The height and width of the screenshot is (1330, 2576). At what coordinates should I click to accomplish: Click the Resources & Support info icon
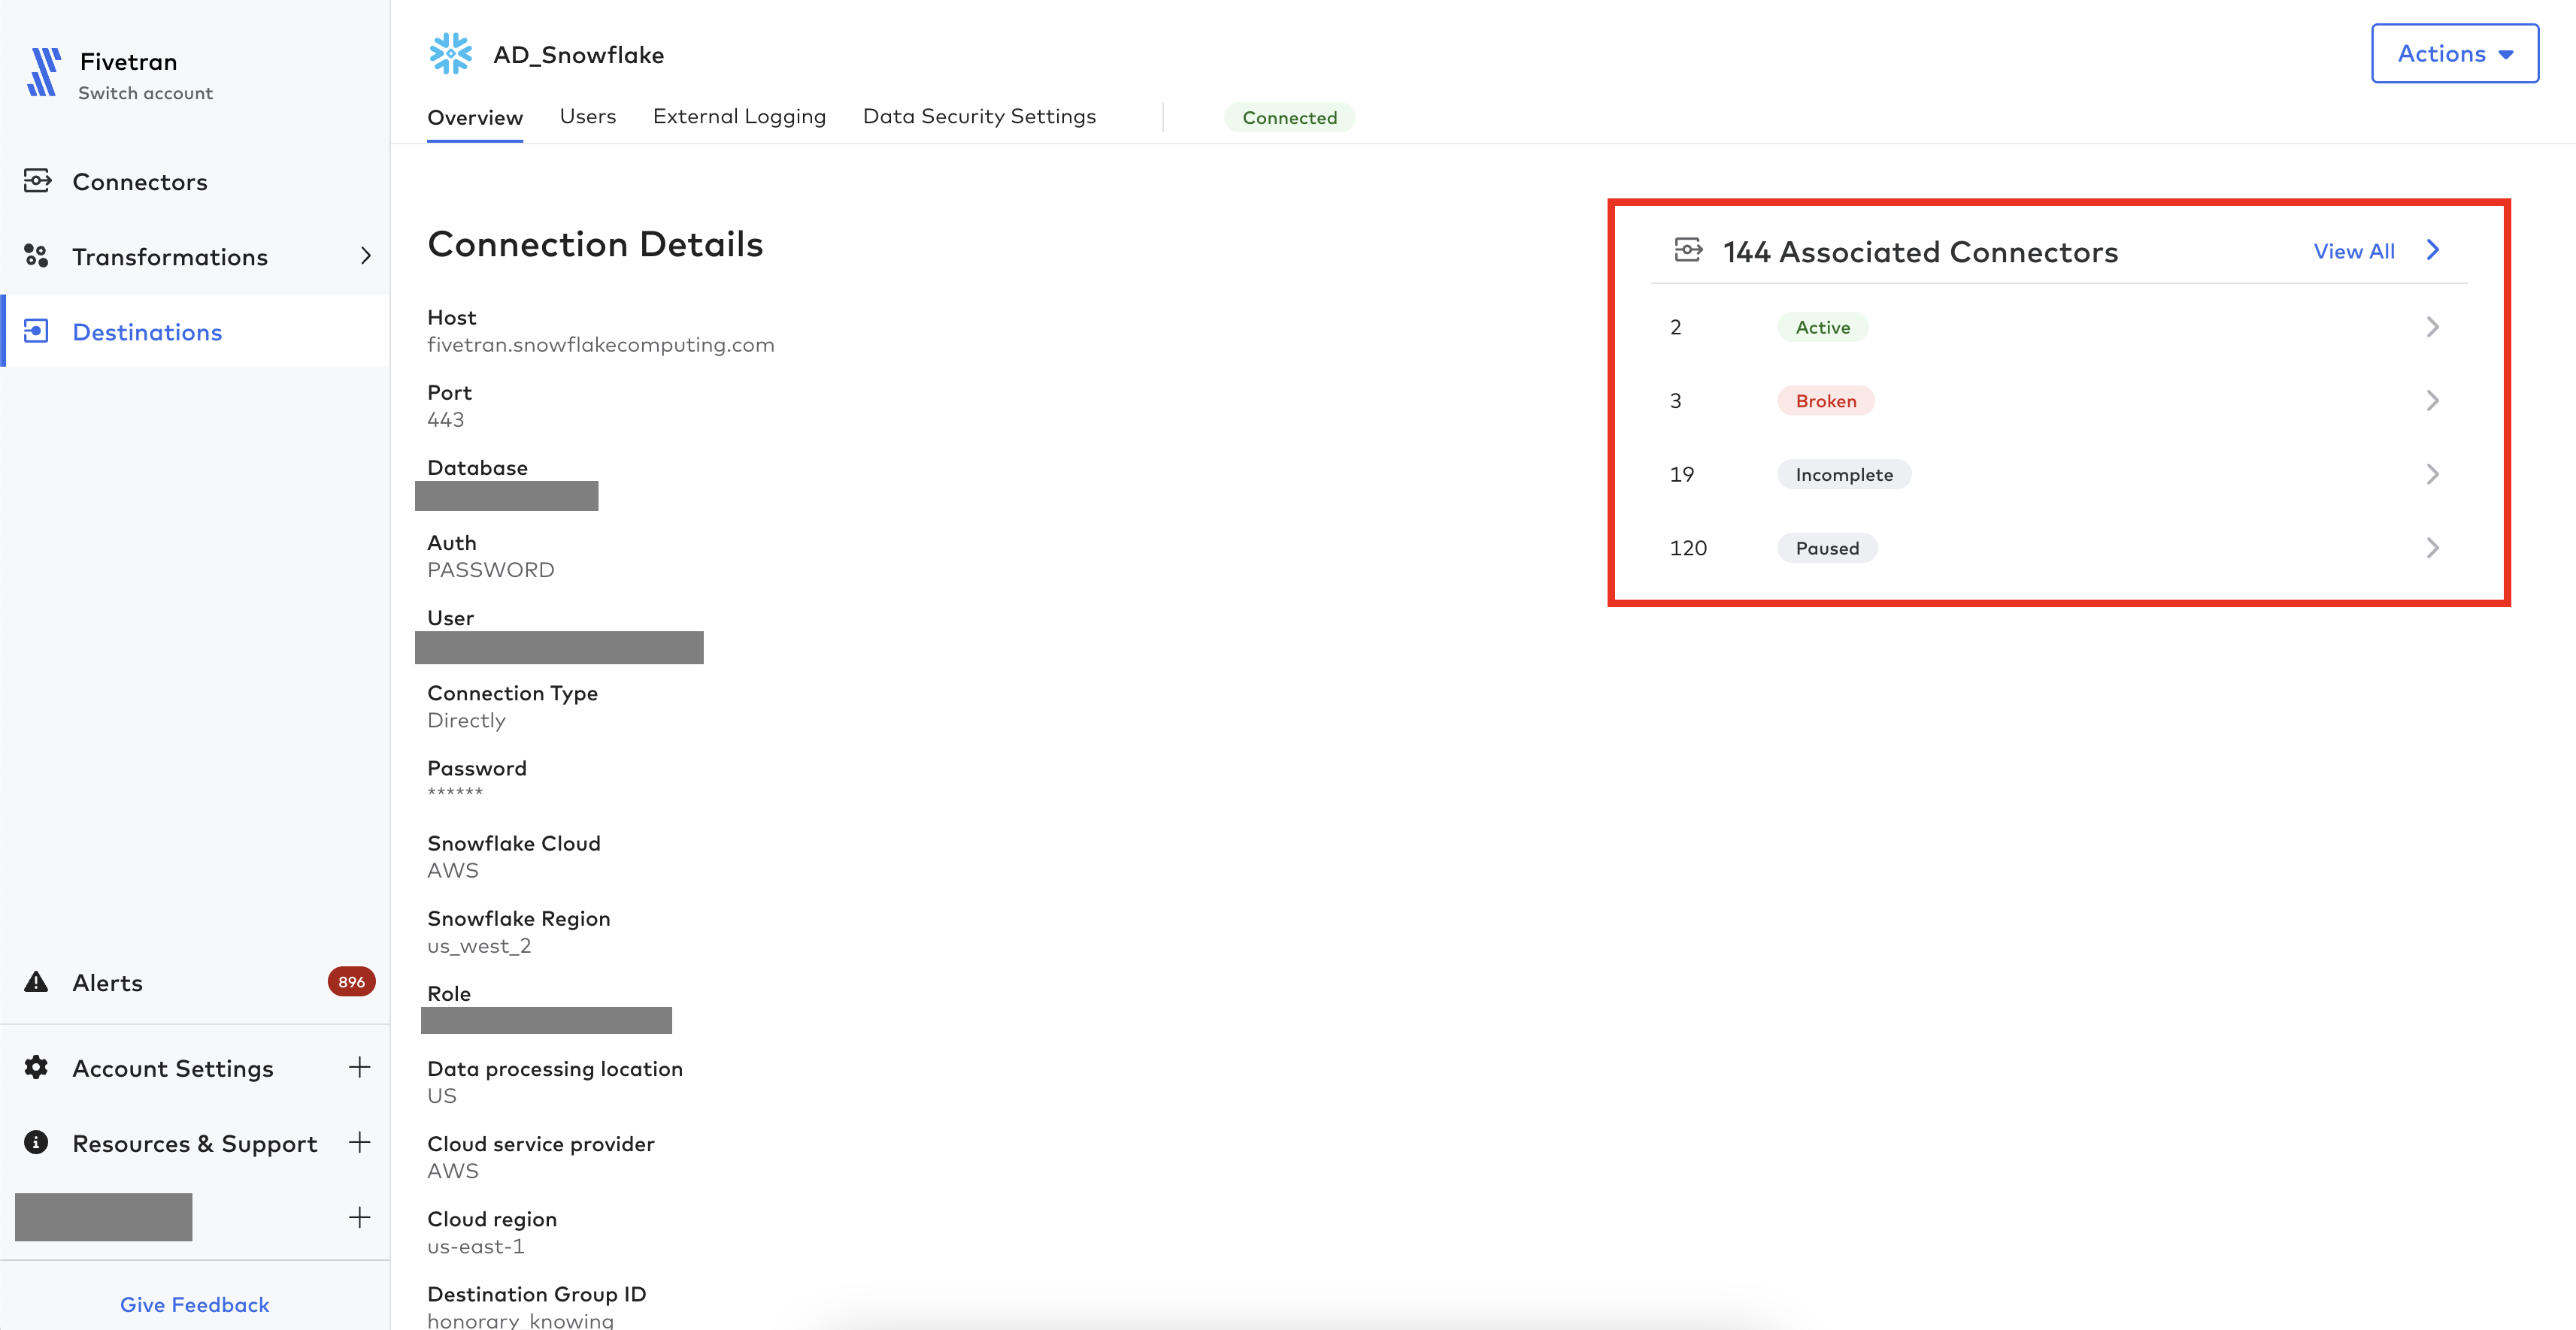point(35,1141)
